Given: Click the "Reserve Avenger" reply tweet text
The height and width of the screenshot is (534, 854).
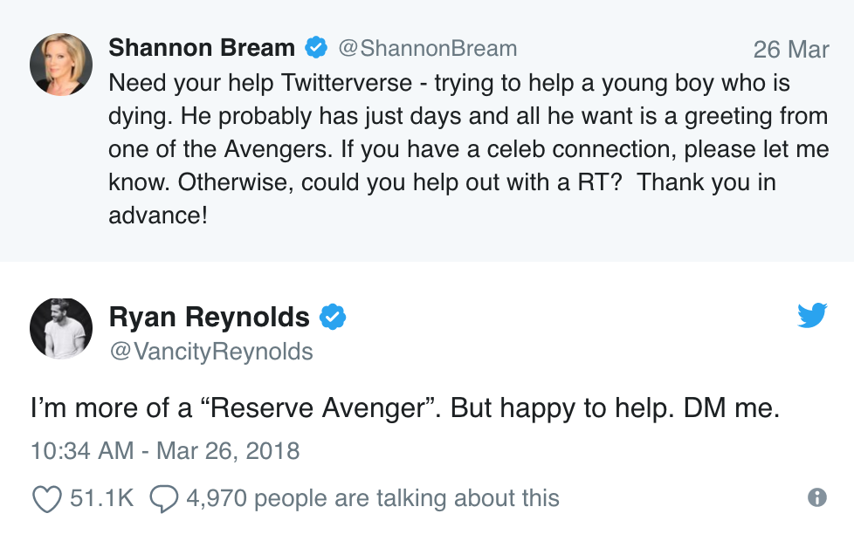Looking at the screenshot, I should tap(405, 408).
